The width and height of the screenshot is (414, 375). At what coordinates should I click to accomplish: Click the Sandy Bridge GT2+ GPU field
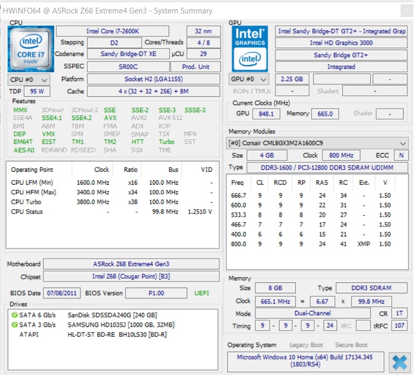[341, 55]
